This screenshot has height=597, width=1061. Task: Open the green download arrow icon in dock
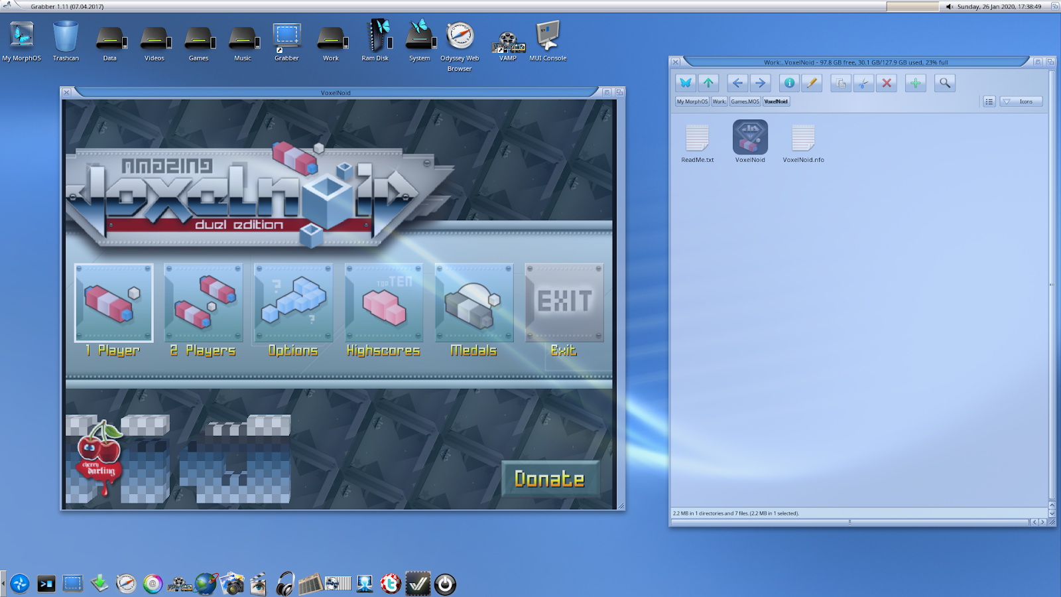pyautogui.click(x=99, y=584)
